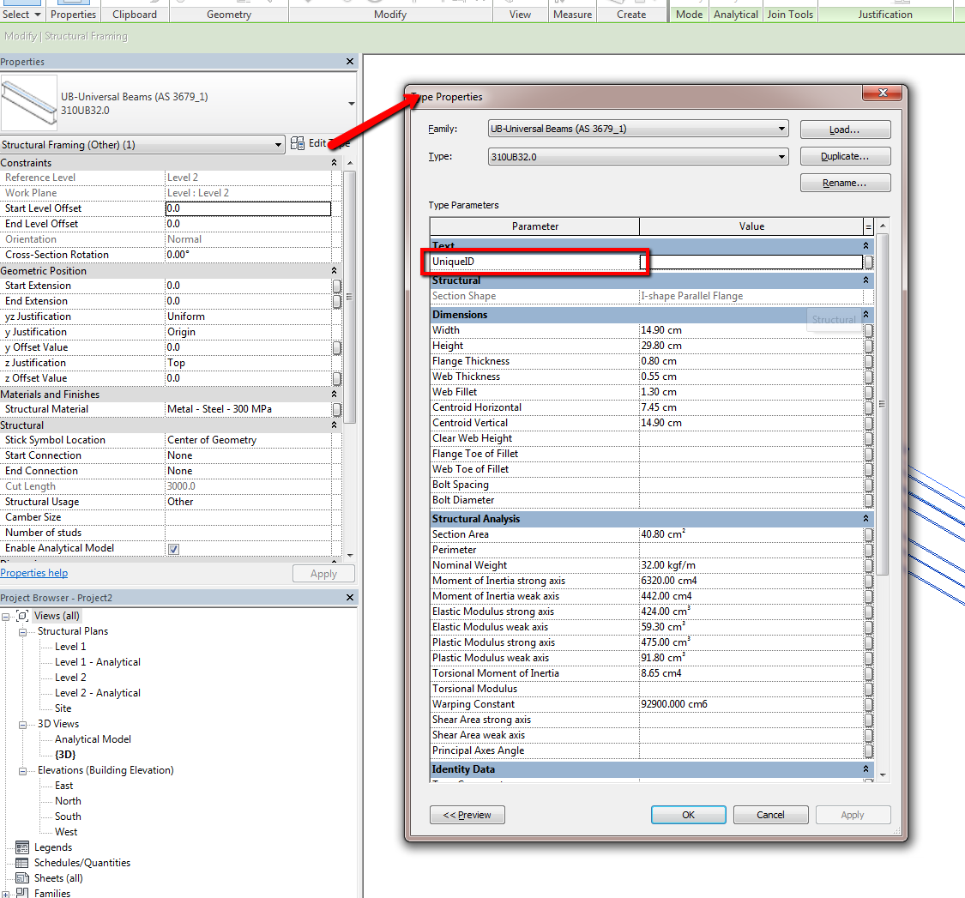Click the associate button beside Height value

[868, 346]
